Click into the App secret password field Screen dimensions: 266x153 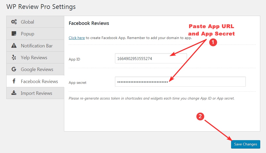point(180,82)
